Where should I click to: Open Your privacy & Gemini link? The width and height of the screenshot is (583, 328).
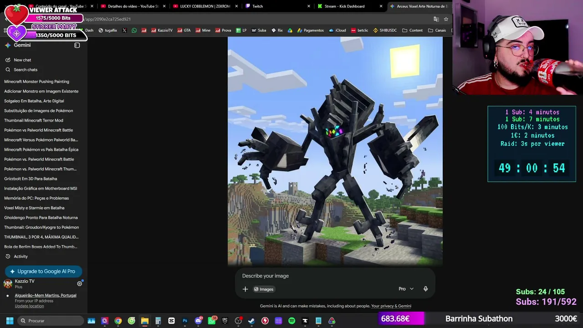391,306
